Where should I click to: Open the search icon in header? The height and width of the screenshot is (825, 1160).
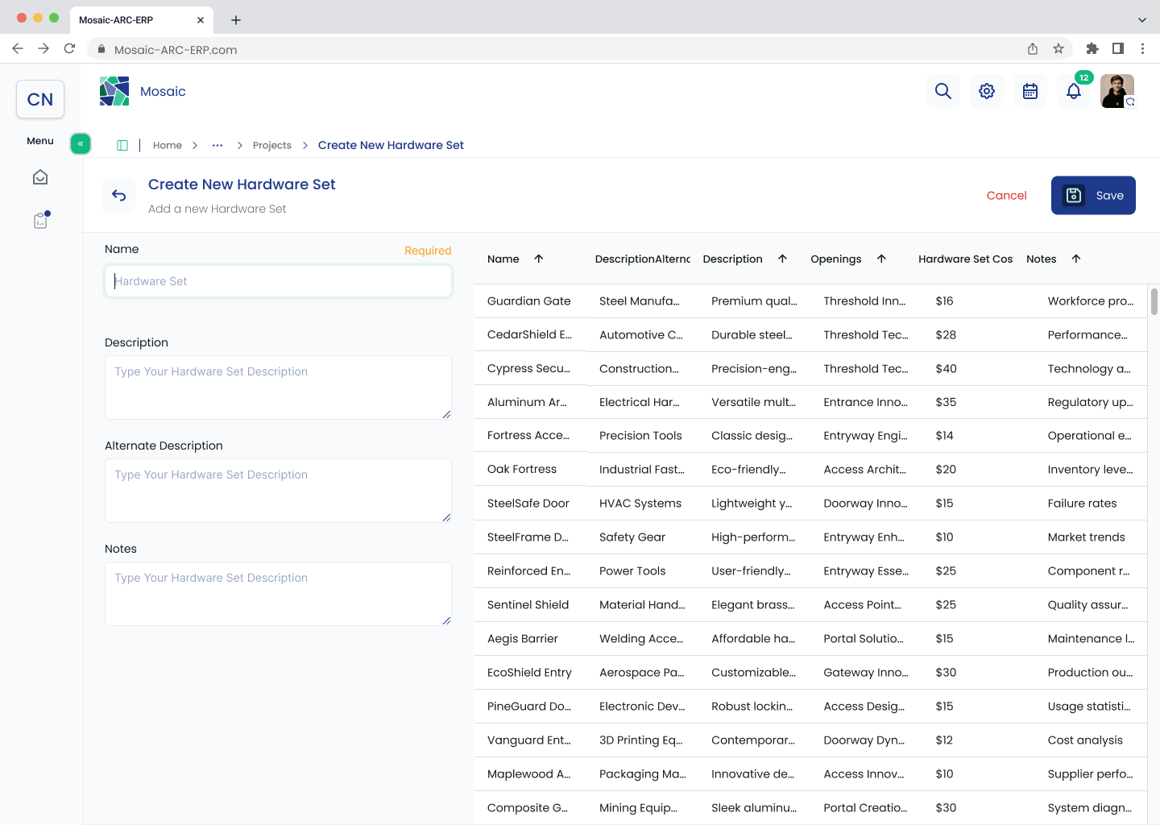(x=943, y=91)
